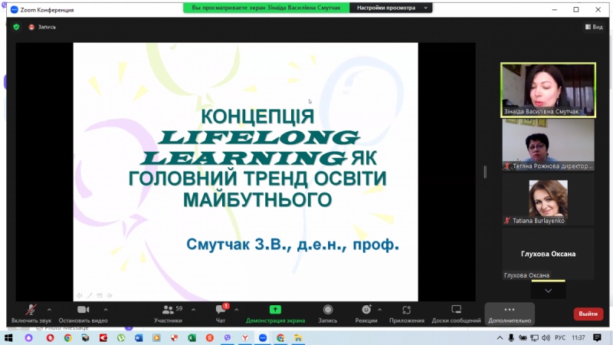The image size is (613, 345).
Task: Launch the purple Alice assistant taskbar icon
Action: [x=28, y=337]
